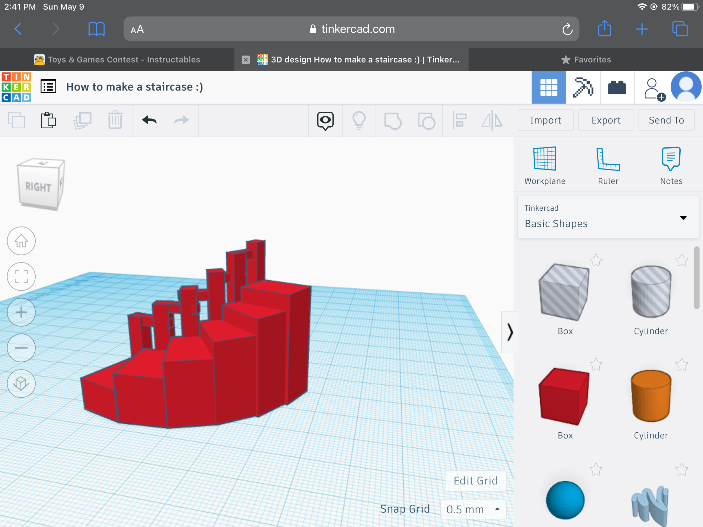Click the shapes panel scrollbar

696,278
